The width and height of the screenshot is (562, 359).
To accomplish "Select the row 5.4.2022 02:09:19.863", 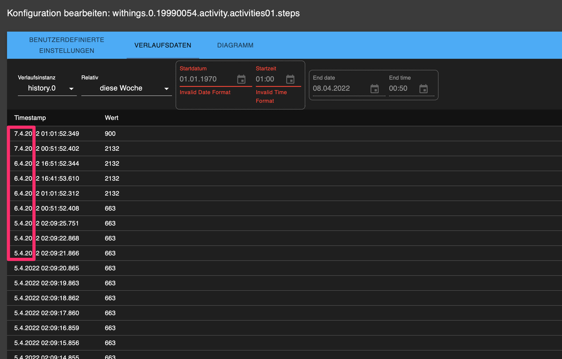I will tap(284, 283).
